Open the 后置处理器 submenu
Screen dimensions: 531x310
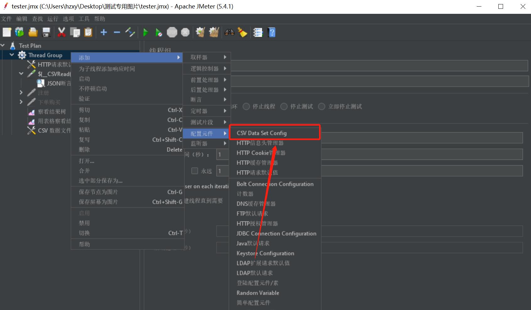click(x=207, y=90)
